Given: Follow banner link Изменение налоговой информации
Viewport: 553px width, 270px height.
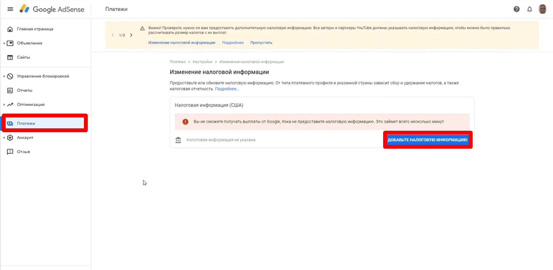Looking at the screenshot, I should (182, 42).
